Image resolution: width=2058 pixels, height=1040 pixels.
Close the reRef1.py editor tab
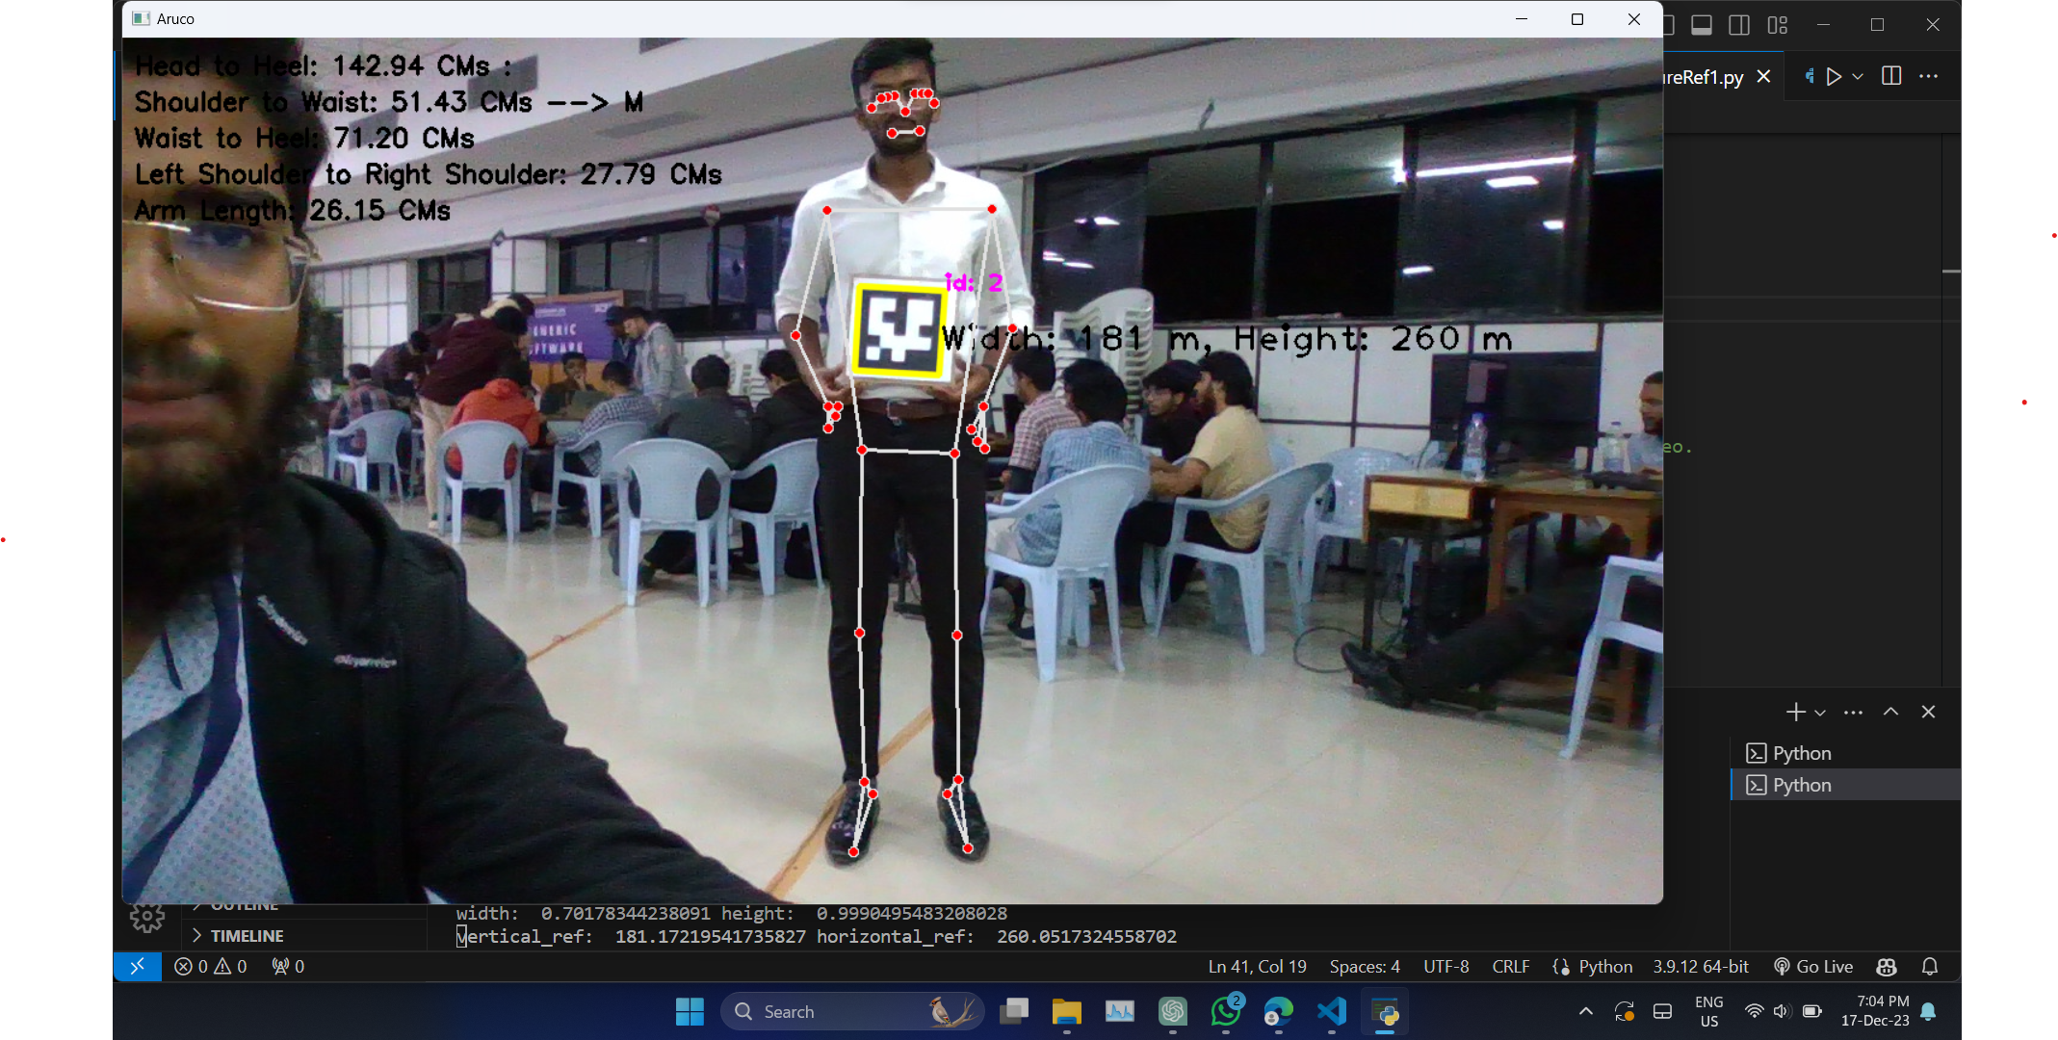(x=1763, y=76)
